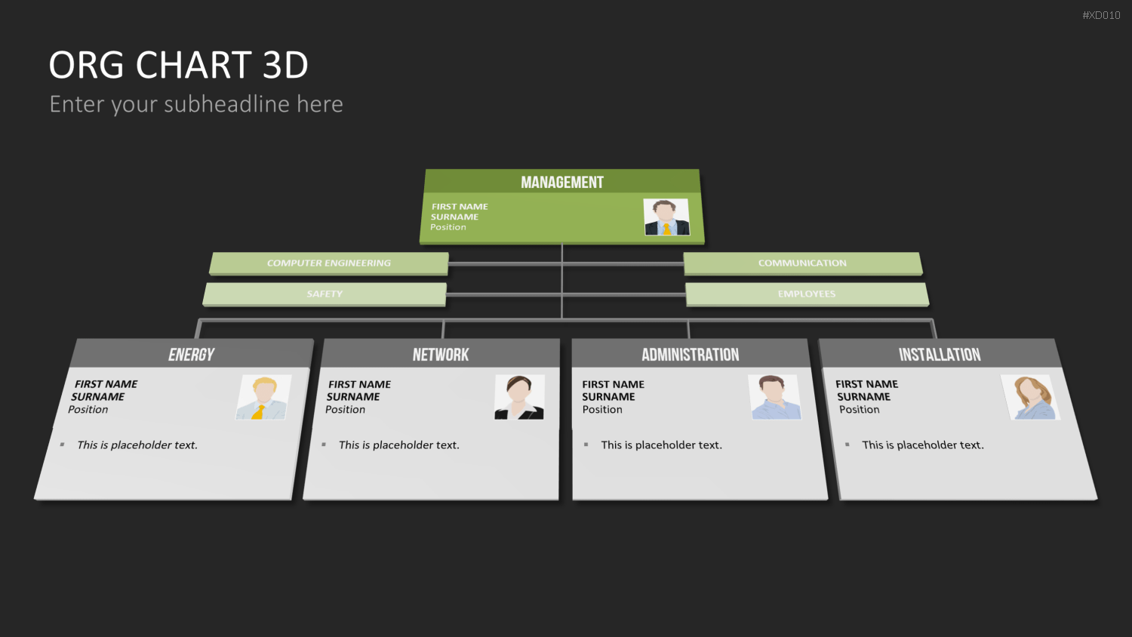
Task: Click the INSTALLATION card header
Action: point(940,354)
